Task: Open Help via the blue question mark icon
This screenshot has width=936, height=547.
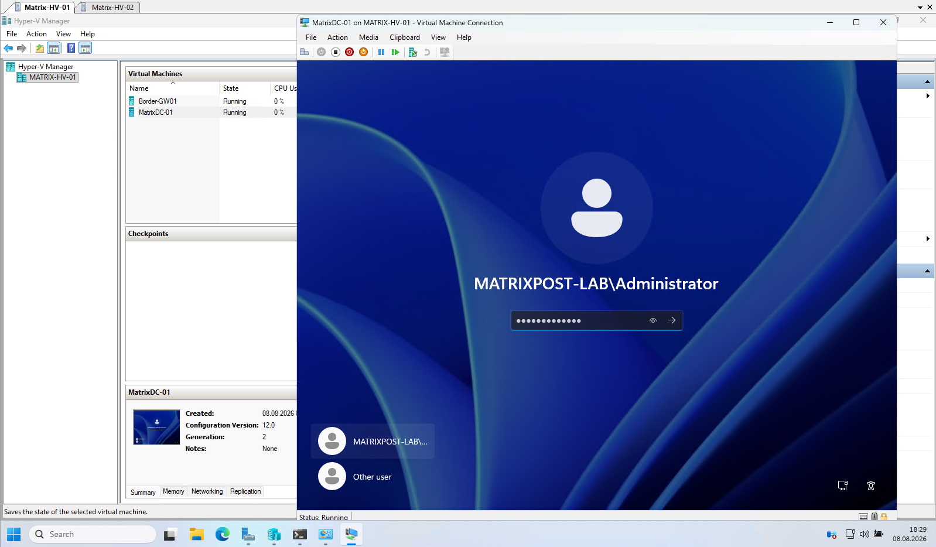Action: (x=71, y=48)
